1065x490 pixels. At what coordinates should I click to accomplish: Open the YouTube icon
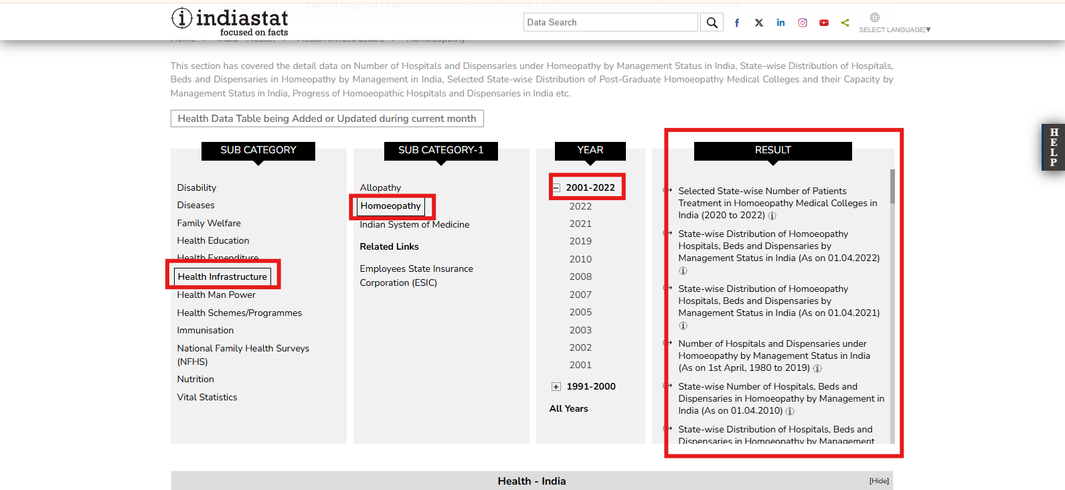(824, 23)
